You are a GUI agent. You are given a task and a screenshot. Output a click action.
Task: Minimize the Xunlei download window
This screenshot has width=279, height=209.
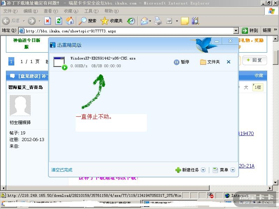click(x=217, y=41)
